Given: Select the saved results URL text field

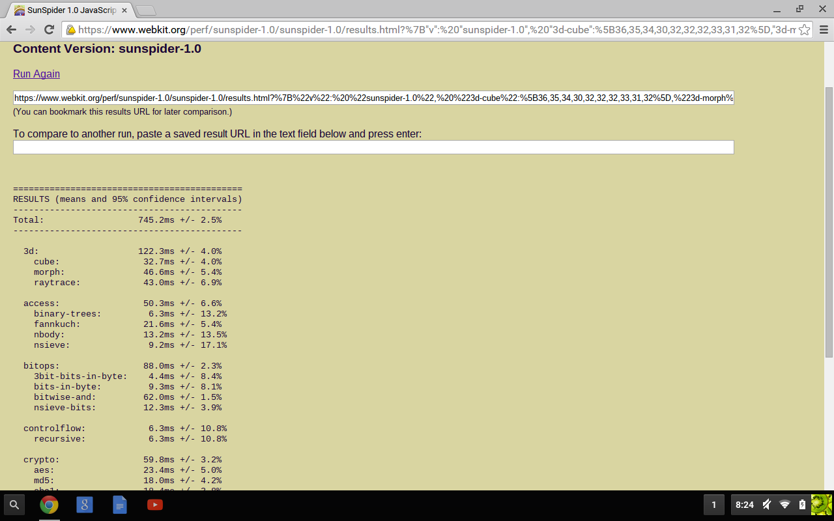Looking at the screenshot, I should (x=373, y=98).
